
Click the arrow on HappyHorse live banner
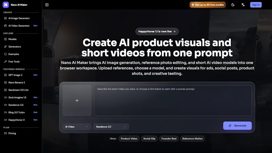coord(174,31)
